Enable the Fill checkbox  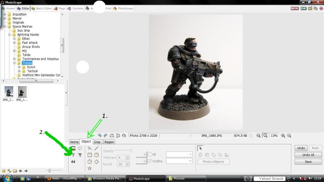coord(150,154)
